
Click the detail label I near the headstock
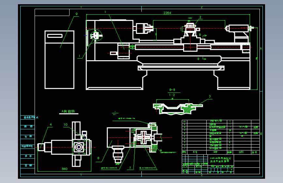coord(79,56)
